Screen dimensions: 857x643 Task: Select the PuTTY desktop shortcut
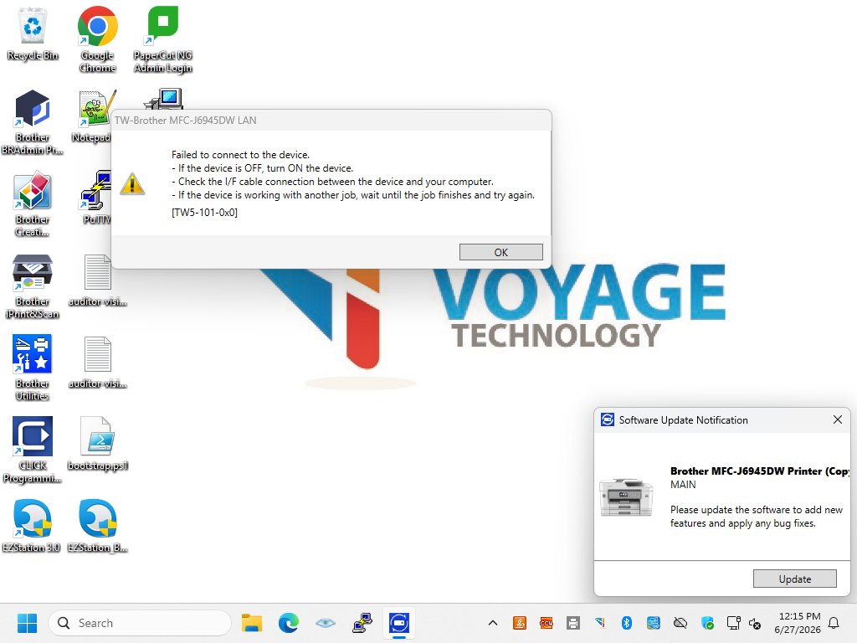96,198
